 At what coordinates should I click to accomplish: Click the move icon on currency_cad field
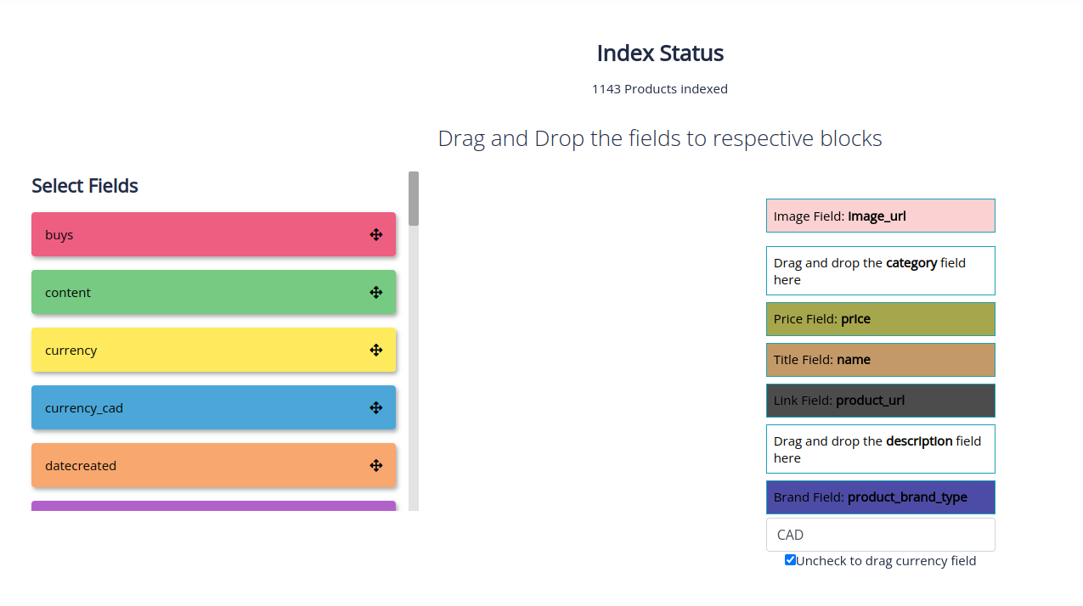[376, 408]
